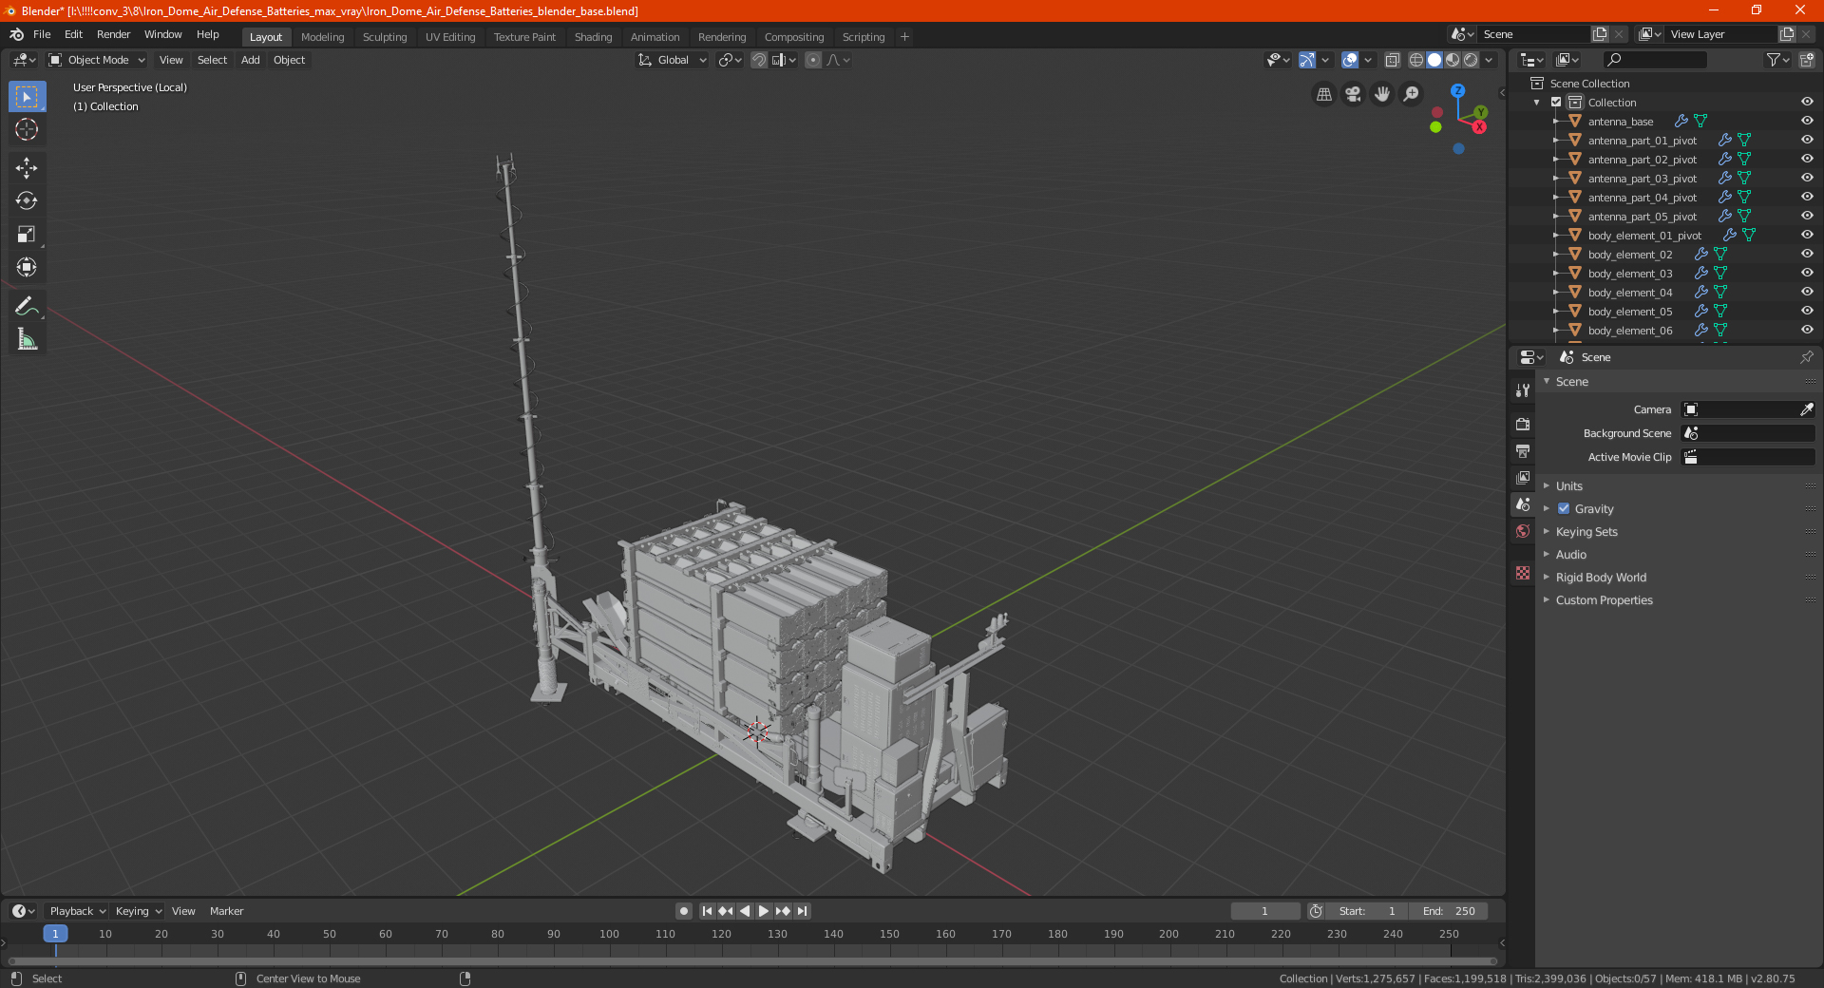Open the View Layer properties tab
This screenshot has width=1824, height=988.
click(1523, 477)
